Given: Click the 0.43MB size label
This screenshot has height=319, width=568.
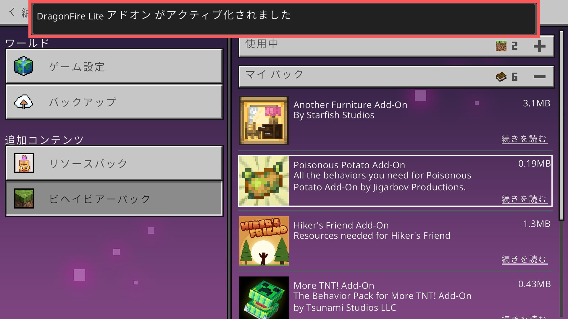Looking at the screenshot, I should tap(535, 284).
